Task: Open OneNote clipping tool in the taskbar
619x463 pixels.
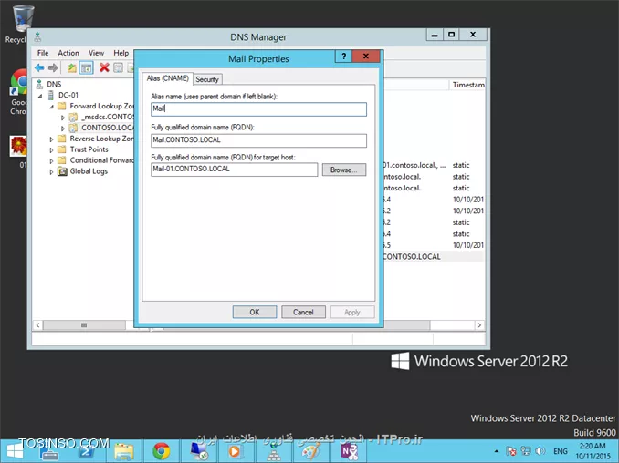Action: coord(349,451)
